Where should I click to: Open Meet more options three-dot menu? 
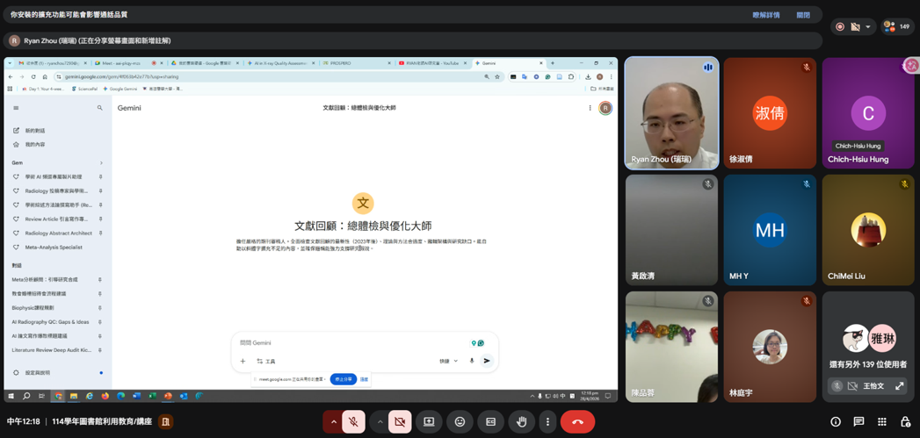[547, 421]
